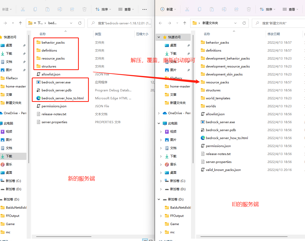Click the Delete trash icon in the right toolbar

pyautogui.click(x=249, y=9)
